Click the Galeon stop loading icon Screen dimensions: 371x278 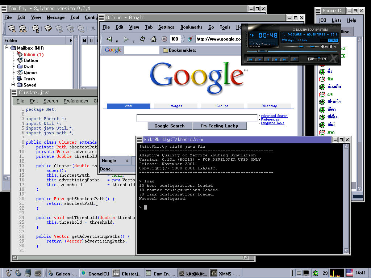click(164, 39)
